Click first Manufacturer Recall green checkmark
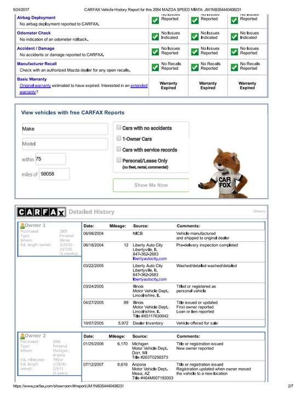This screenshot has width=305, height=394. pyautogui.click(x=155, y=67)
